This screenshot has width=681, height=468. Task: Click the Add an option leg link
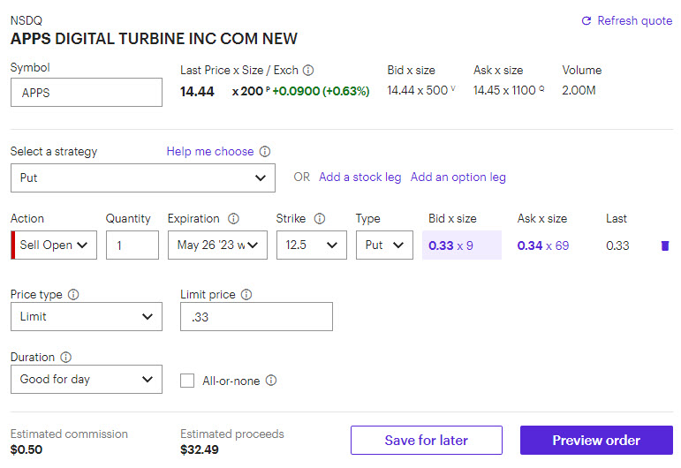pyautogui.click(x=458, y=177)
